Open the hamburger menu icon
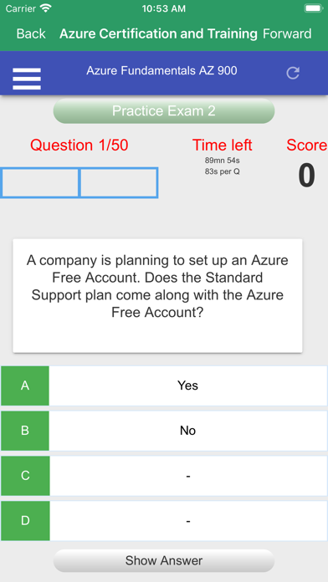 point(27,79)
